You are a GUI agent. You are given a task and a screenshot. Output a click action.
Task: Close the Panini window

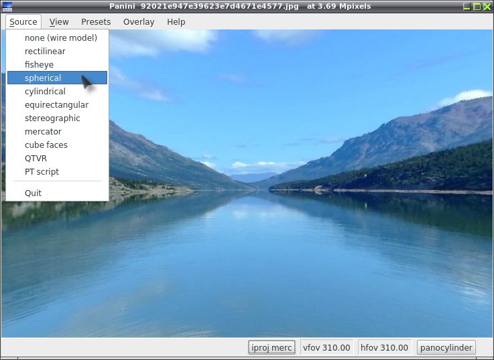tap(487, 6)
